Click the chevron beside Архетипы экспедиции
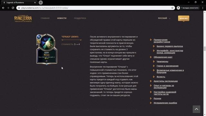 [151, 81]
